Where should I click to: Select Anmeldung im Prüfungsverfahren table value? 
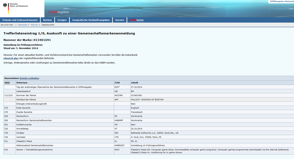pyautogui.click(x=148, y=145)
